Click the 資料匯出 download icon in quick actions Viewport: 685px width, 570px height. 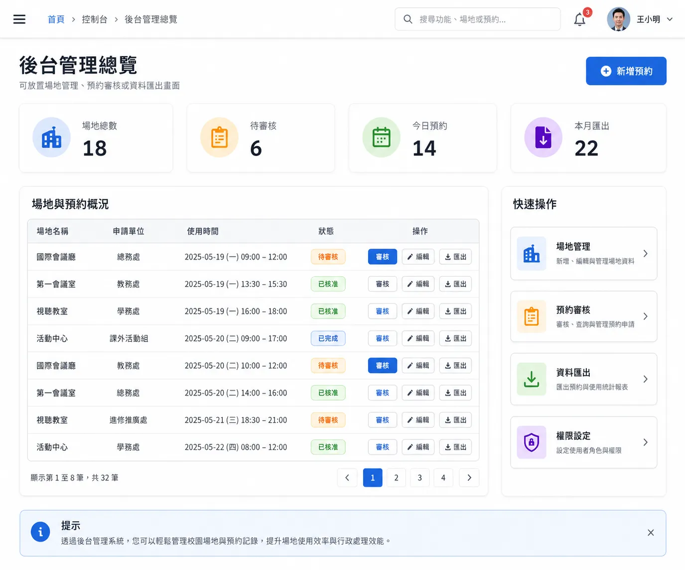(532, 379)
